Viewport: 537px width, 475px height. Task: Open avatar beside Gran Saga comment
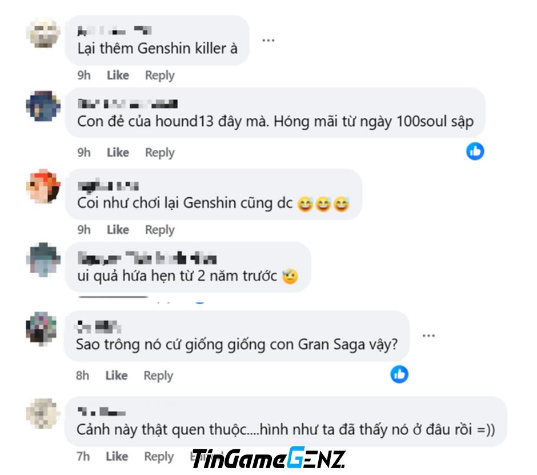42,328
